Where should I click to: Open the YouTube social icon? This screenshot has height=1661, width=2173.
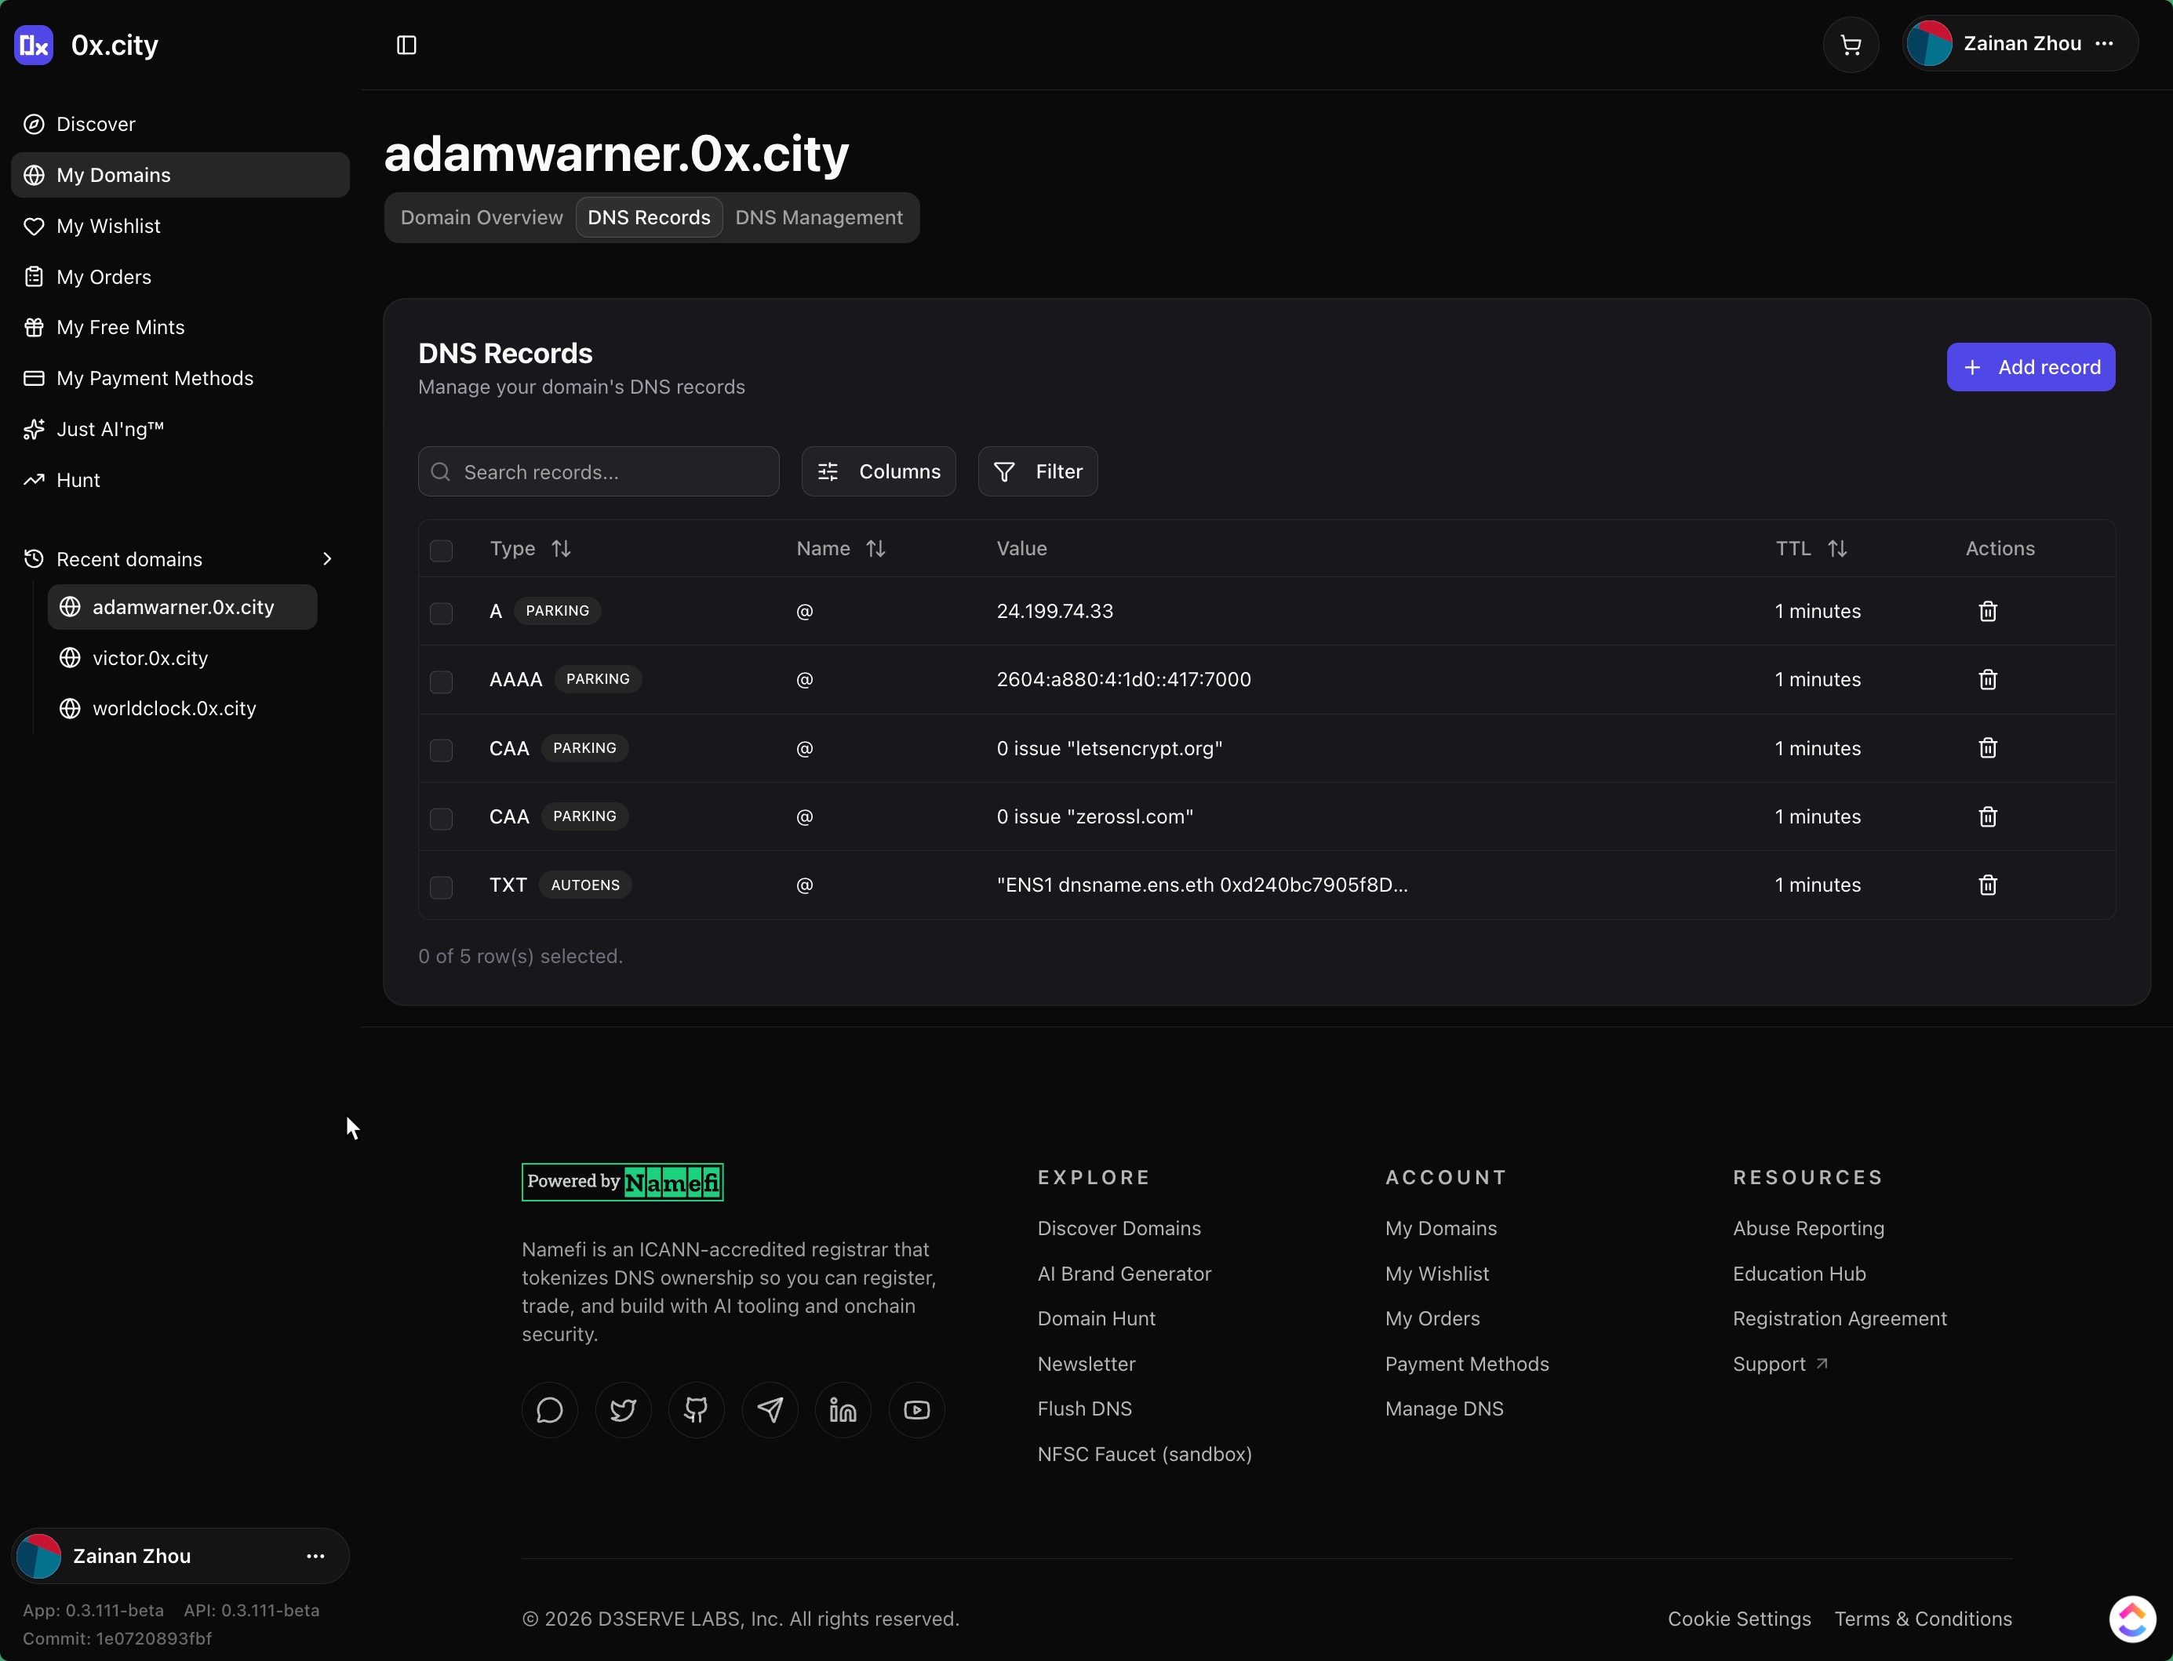(x=917, y=1410)
